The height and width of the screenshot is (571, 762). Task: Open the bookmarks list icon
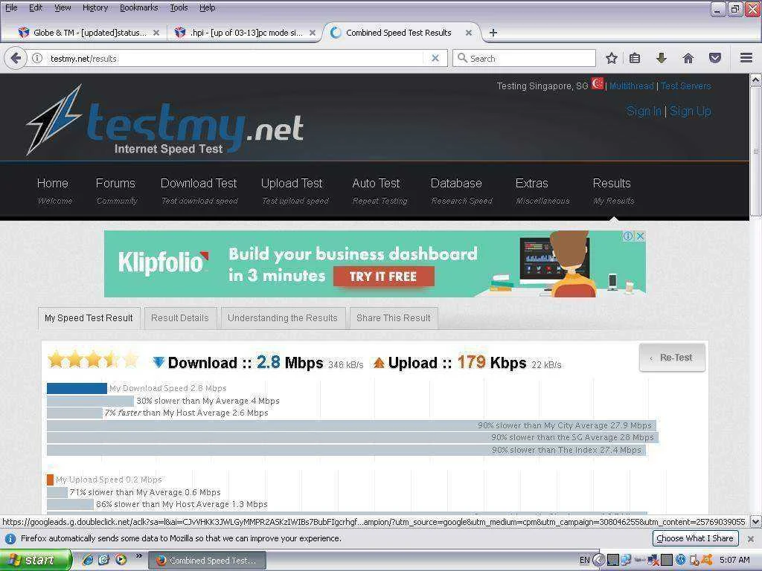635,58
